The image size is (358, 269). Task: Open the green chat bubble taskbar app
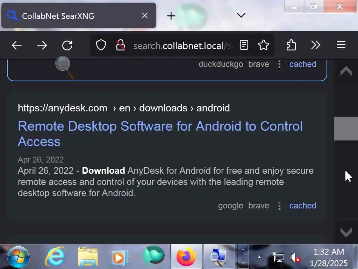click(154, 256)
